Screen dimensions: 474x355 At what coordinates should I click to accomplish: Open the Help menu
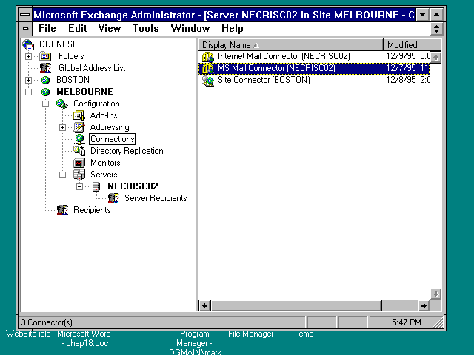pyautogui.click(x=232, y=28)
